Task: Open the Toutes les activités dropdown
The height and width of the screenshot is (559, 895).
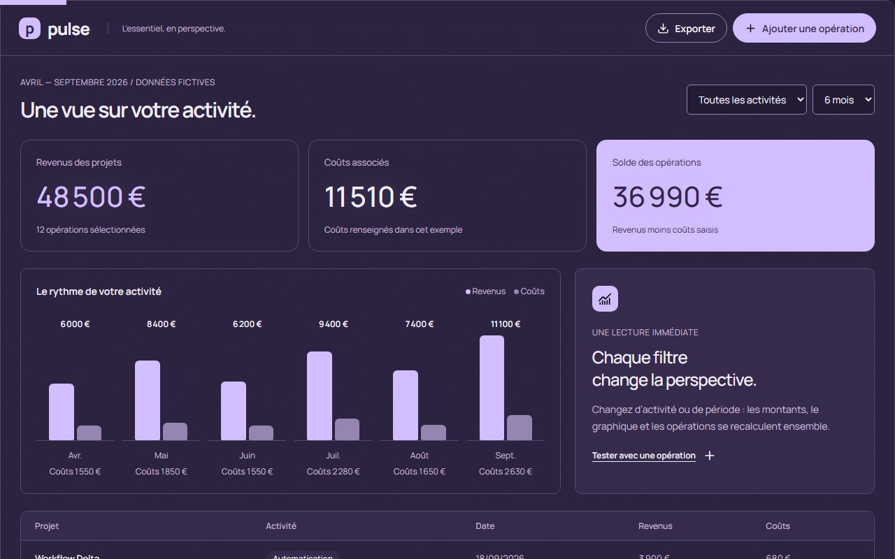Action: point(747,100)
